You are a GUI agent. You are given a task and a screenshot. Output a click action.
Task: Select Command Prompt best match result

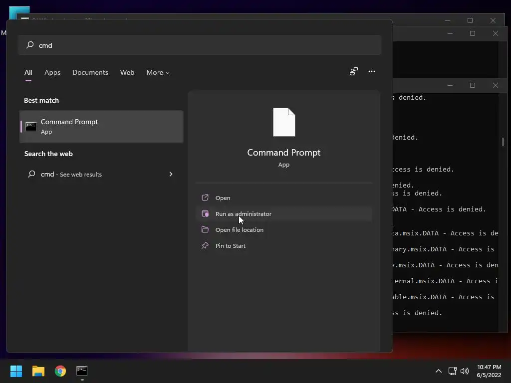coord(101,127)
